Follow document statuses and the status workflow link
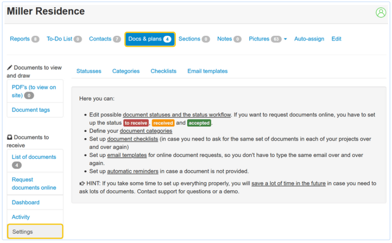 (177, 115)
